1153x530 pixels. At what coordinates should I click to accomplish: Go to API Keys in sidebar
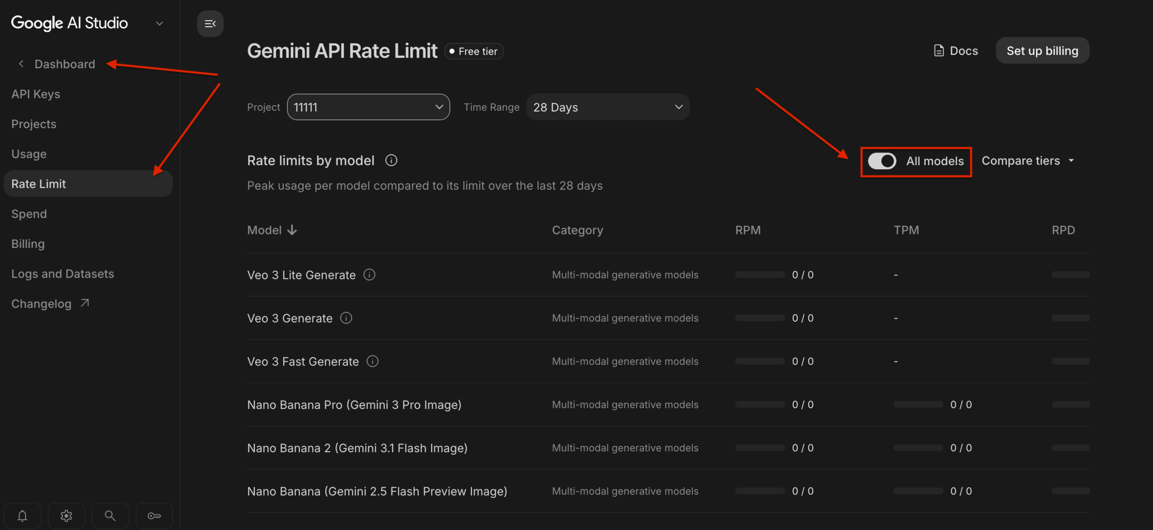click(x=36, y=94)
